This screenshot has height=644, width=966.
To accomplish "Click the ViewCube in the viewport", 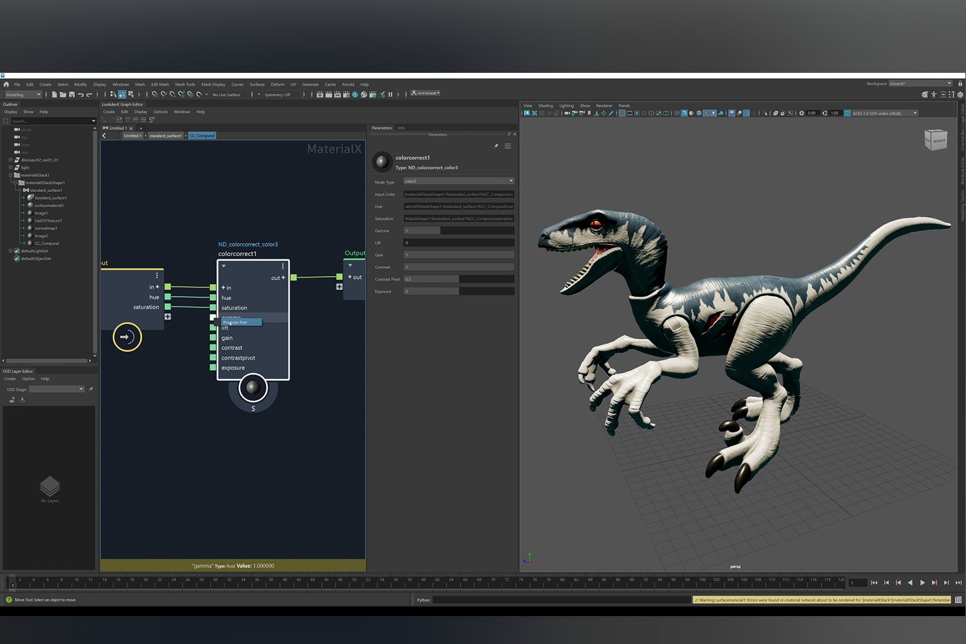I will pos(935,140).
